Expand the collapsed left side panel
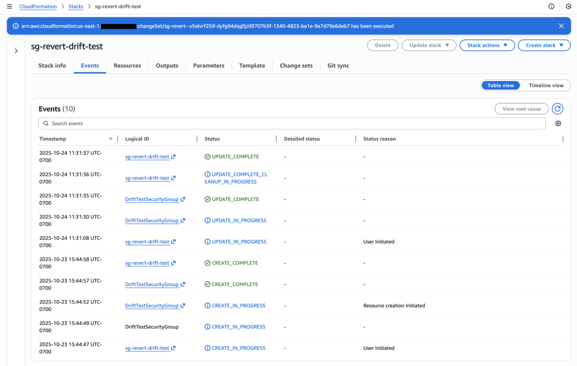This screenshot has height=366, width=577. (x=16, y=51)
